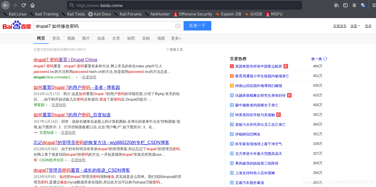
Task: Expand the arrow next to 百度知道 source
Action: 56,133
